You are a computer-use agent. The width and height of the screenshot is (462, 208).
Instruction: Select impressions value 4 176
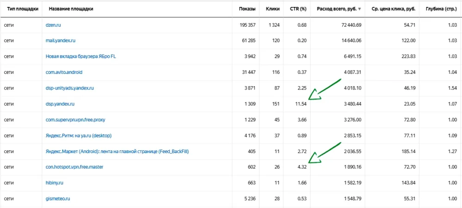250,136
